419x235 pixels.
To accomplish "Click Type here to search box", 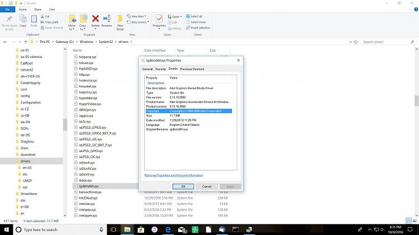I will pyautogui.click(x=59, y=229).
